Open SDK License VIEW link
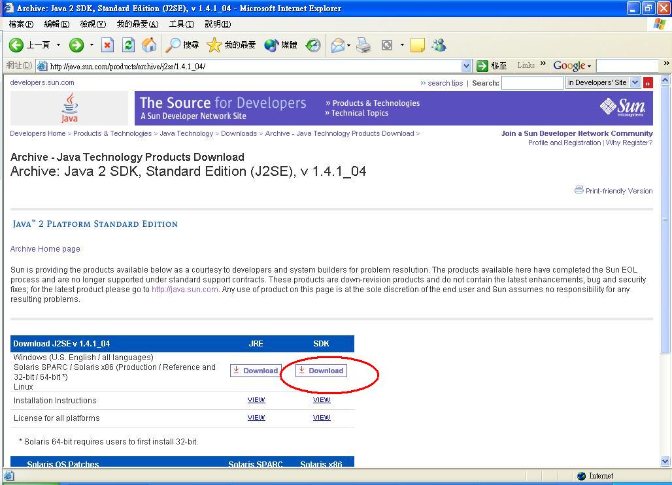The image size is (672, 485). tap(322, 417)
